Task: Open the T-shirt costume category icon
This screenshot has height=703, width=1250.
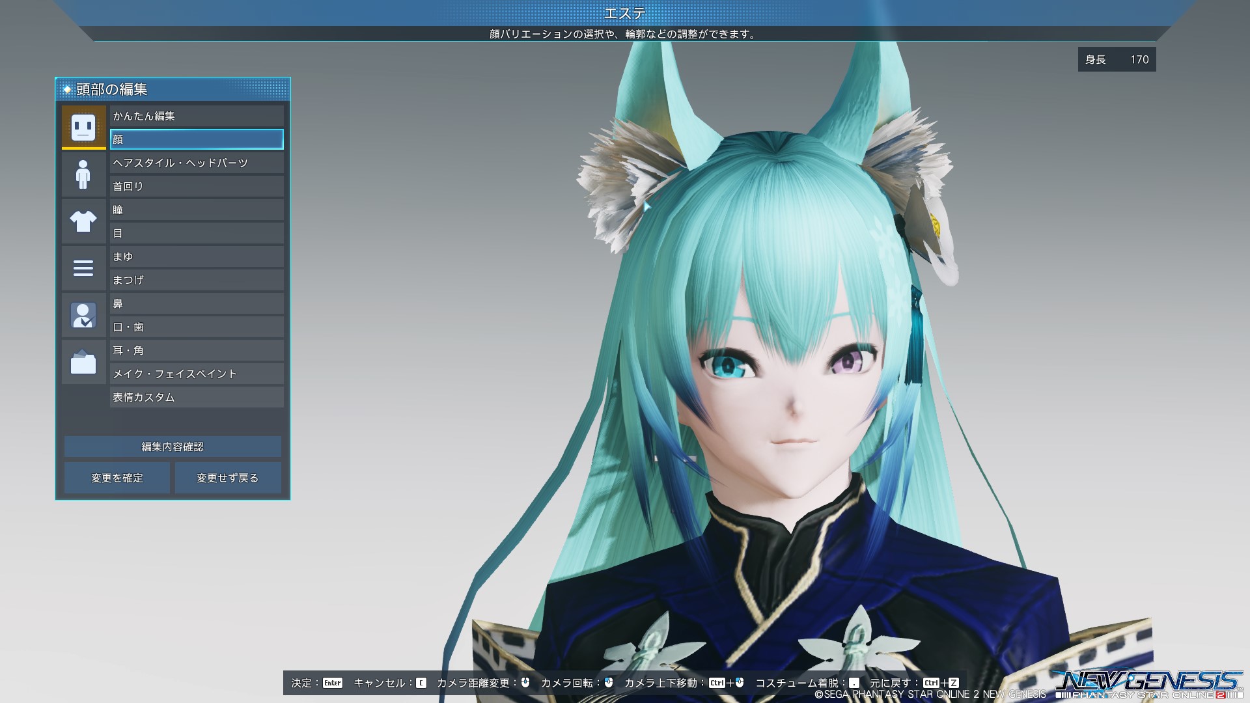Action: pos(83,221)
